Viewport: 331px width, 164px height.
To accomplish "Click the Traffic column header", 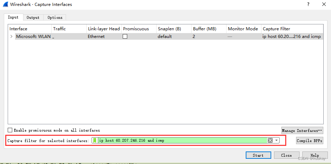I will point(69,29).
